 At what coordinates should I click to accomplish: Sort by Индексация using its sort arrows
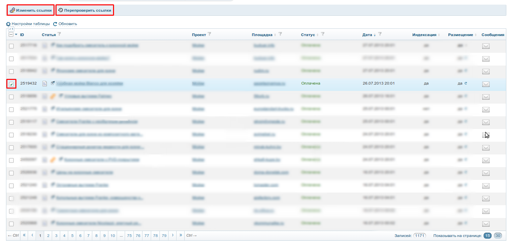(439, 35)
